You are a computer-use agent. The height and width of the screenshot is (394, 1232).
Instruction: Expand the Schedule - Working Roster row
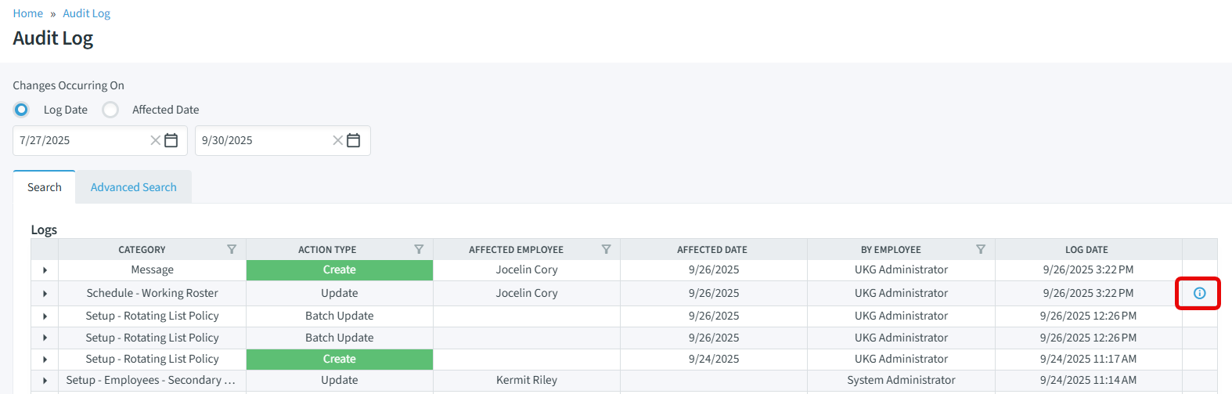(45, 294)
